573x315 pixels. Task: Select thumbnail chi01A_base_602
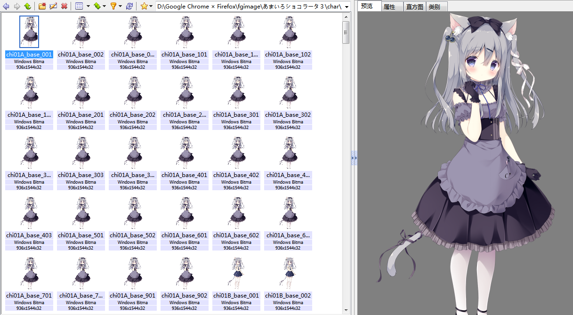[x=236, y=212]
